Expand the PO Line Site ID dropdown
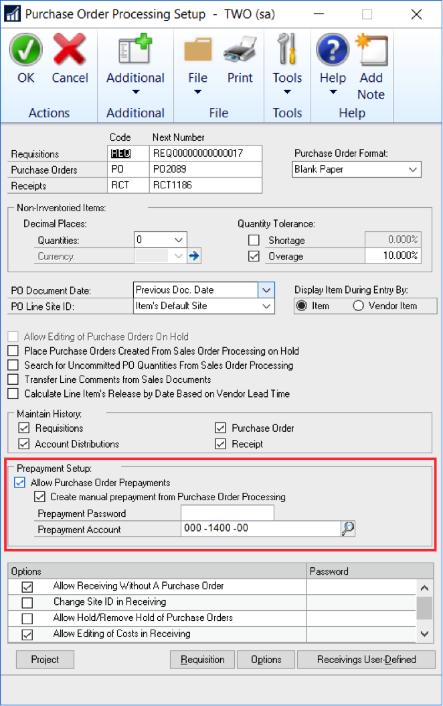443x706 pixels. [266, 306]
